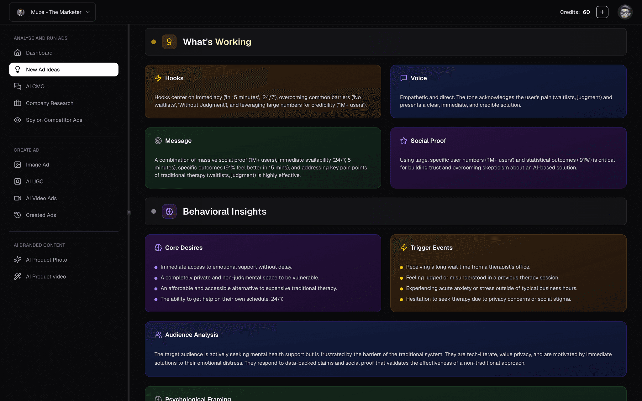Click the AI CMO chat icon

tap(18, 86)
